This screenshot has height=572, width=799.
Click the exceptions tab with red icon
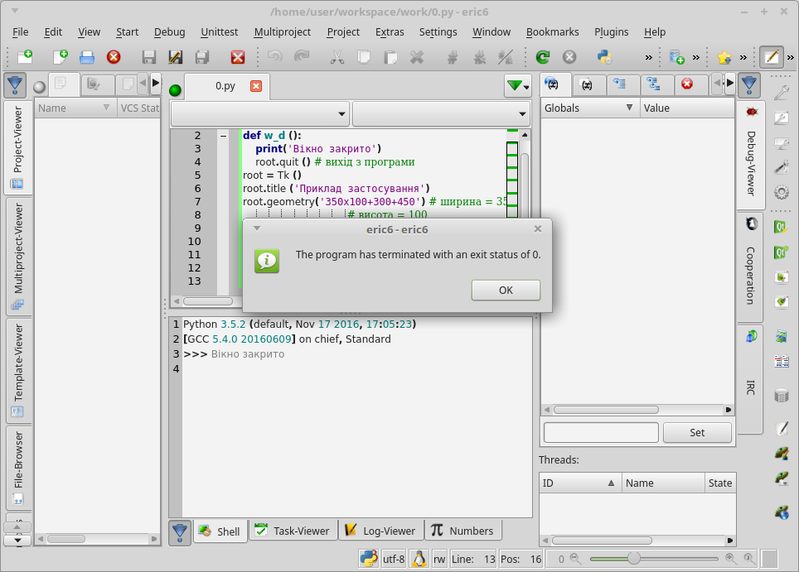(686, 84)
